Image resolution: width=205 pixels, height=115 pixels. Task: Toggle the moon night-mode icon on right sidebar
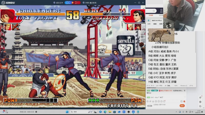tap(200, 98)
